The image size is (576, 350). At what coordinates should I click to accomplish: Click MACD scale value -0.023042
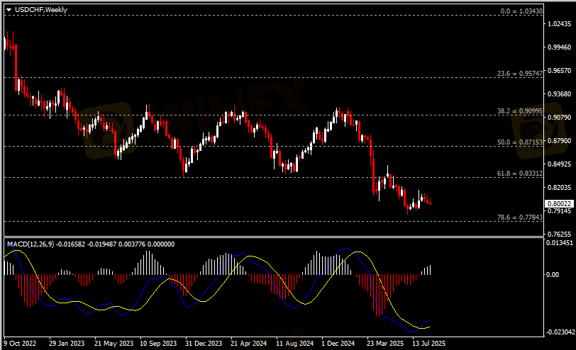tap(560, 332)
